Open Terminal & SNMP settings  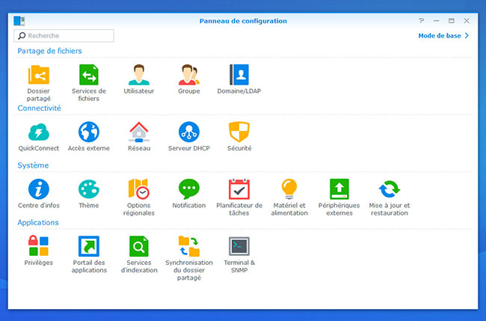(239, 247)
